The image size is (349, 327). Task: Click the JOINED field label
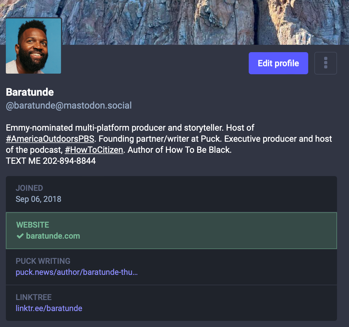tap(29, 188)
